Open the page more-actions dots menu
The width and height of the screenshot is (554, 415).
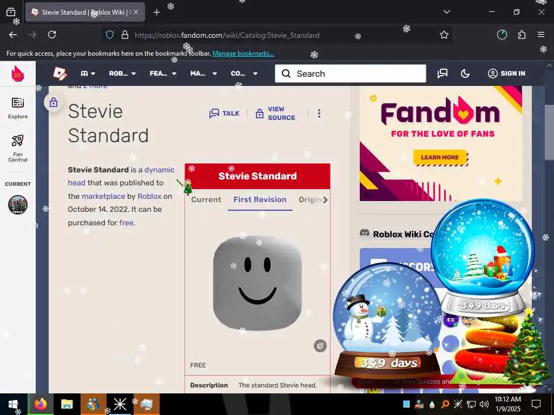tap(319, 113)
